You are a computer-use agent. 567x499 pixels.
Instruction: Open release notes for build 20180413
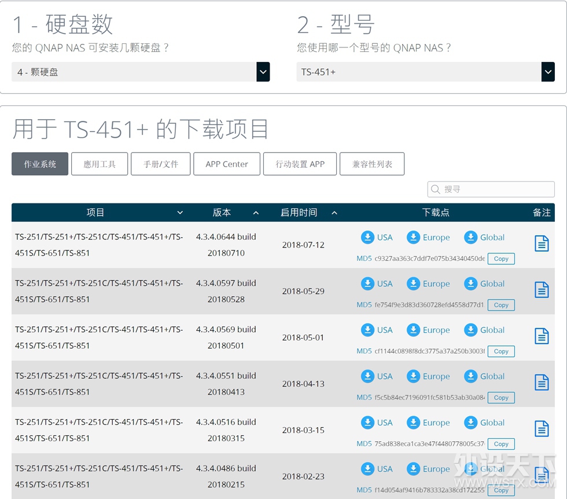(x=542, y=382)
